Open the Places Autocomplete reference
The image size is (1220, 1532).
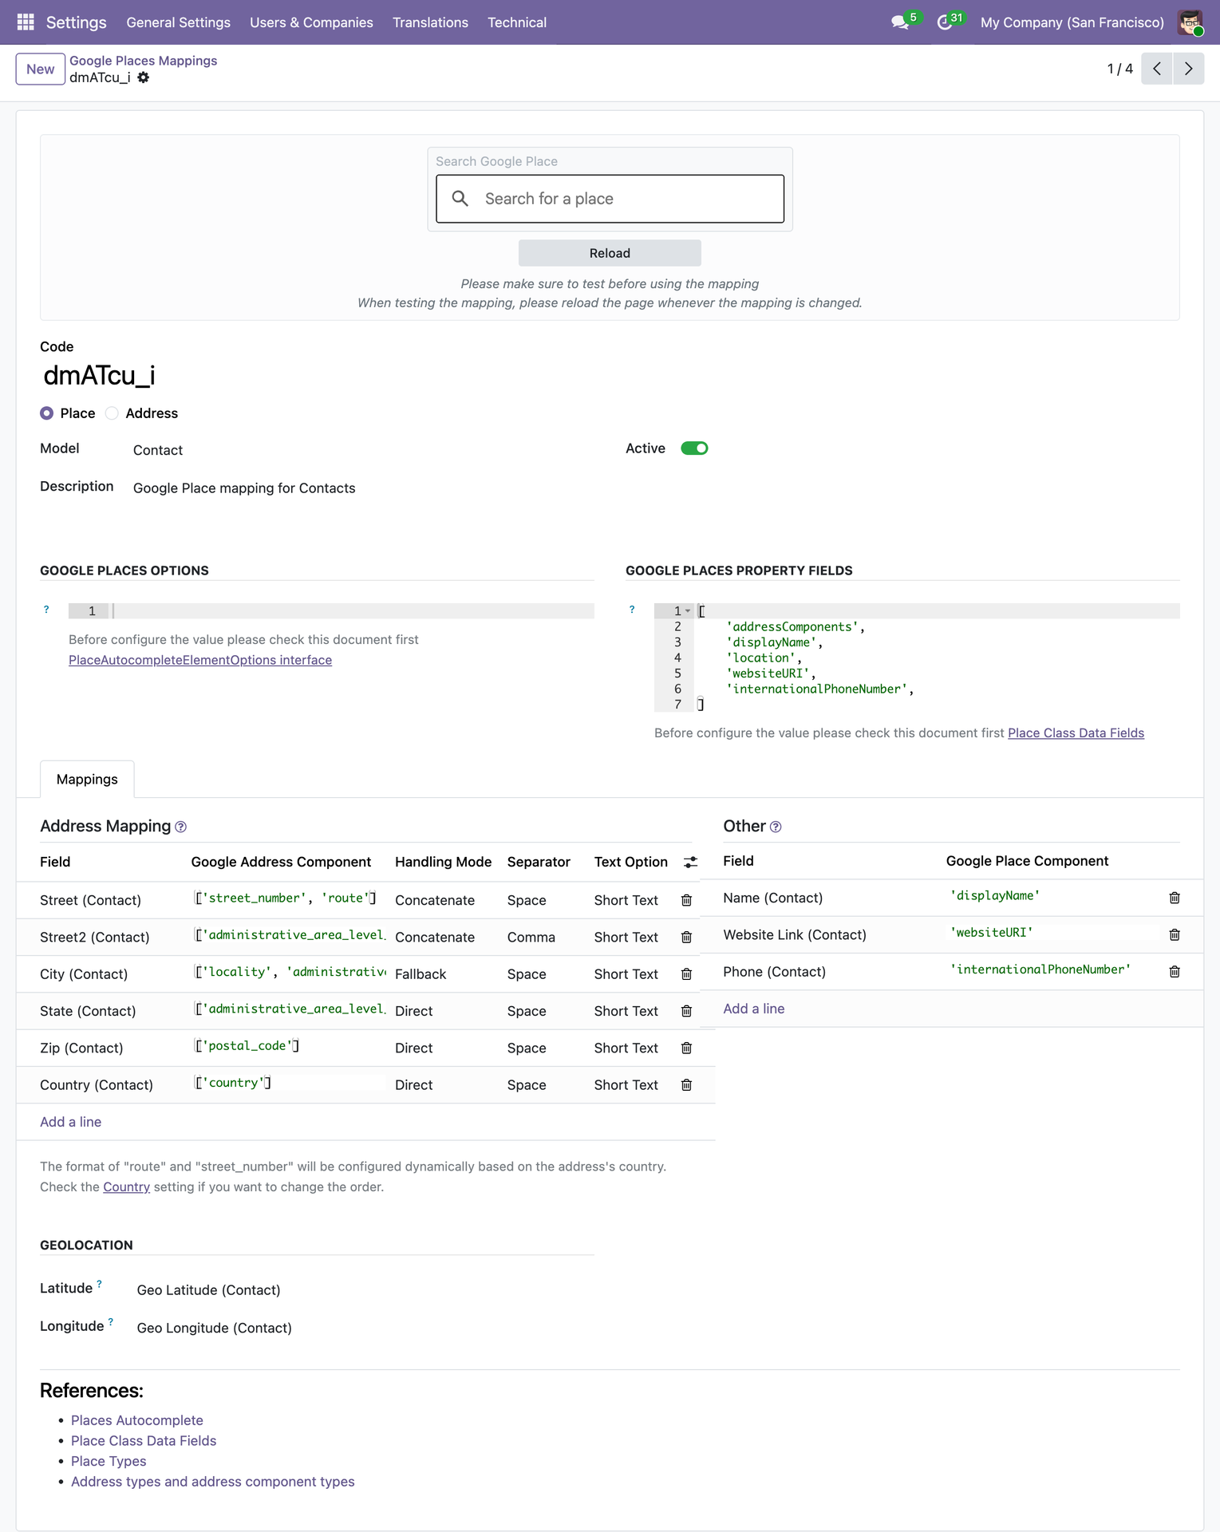[137, 1420]
